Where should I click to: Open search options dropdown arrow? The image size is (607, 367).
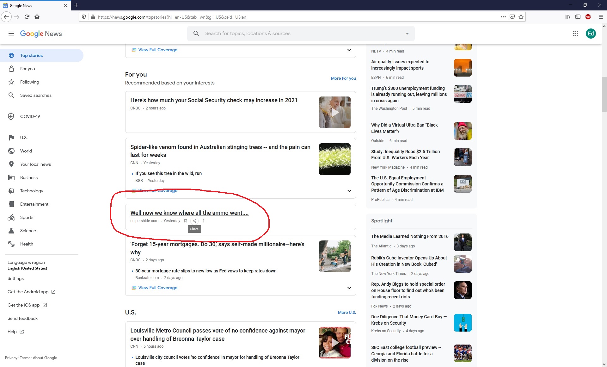[407, 34]
